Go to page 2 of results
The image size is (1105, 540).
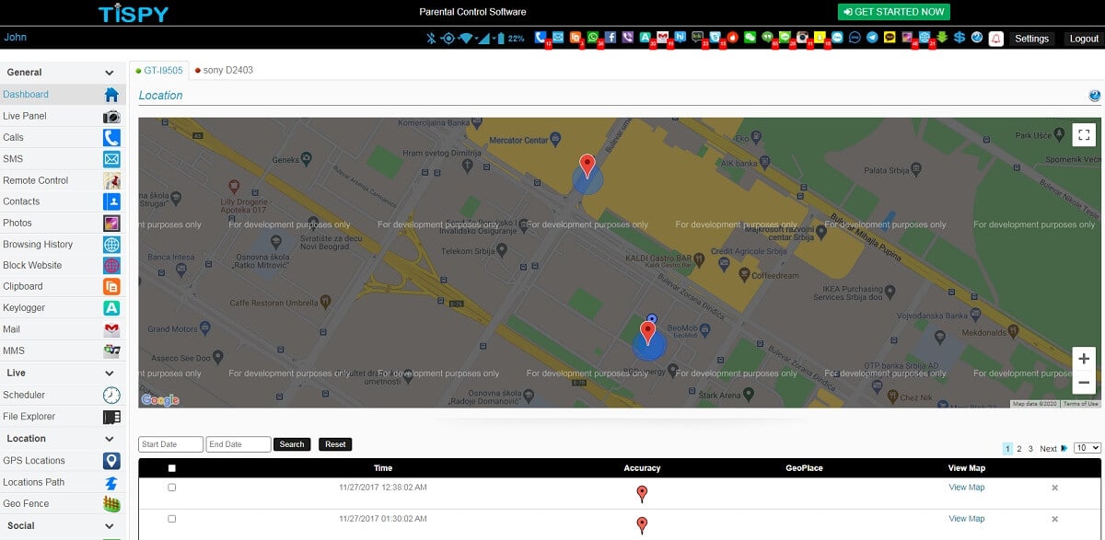click(1019, 449)
